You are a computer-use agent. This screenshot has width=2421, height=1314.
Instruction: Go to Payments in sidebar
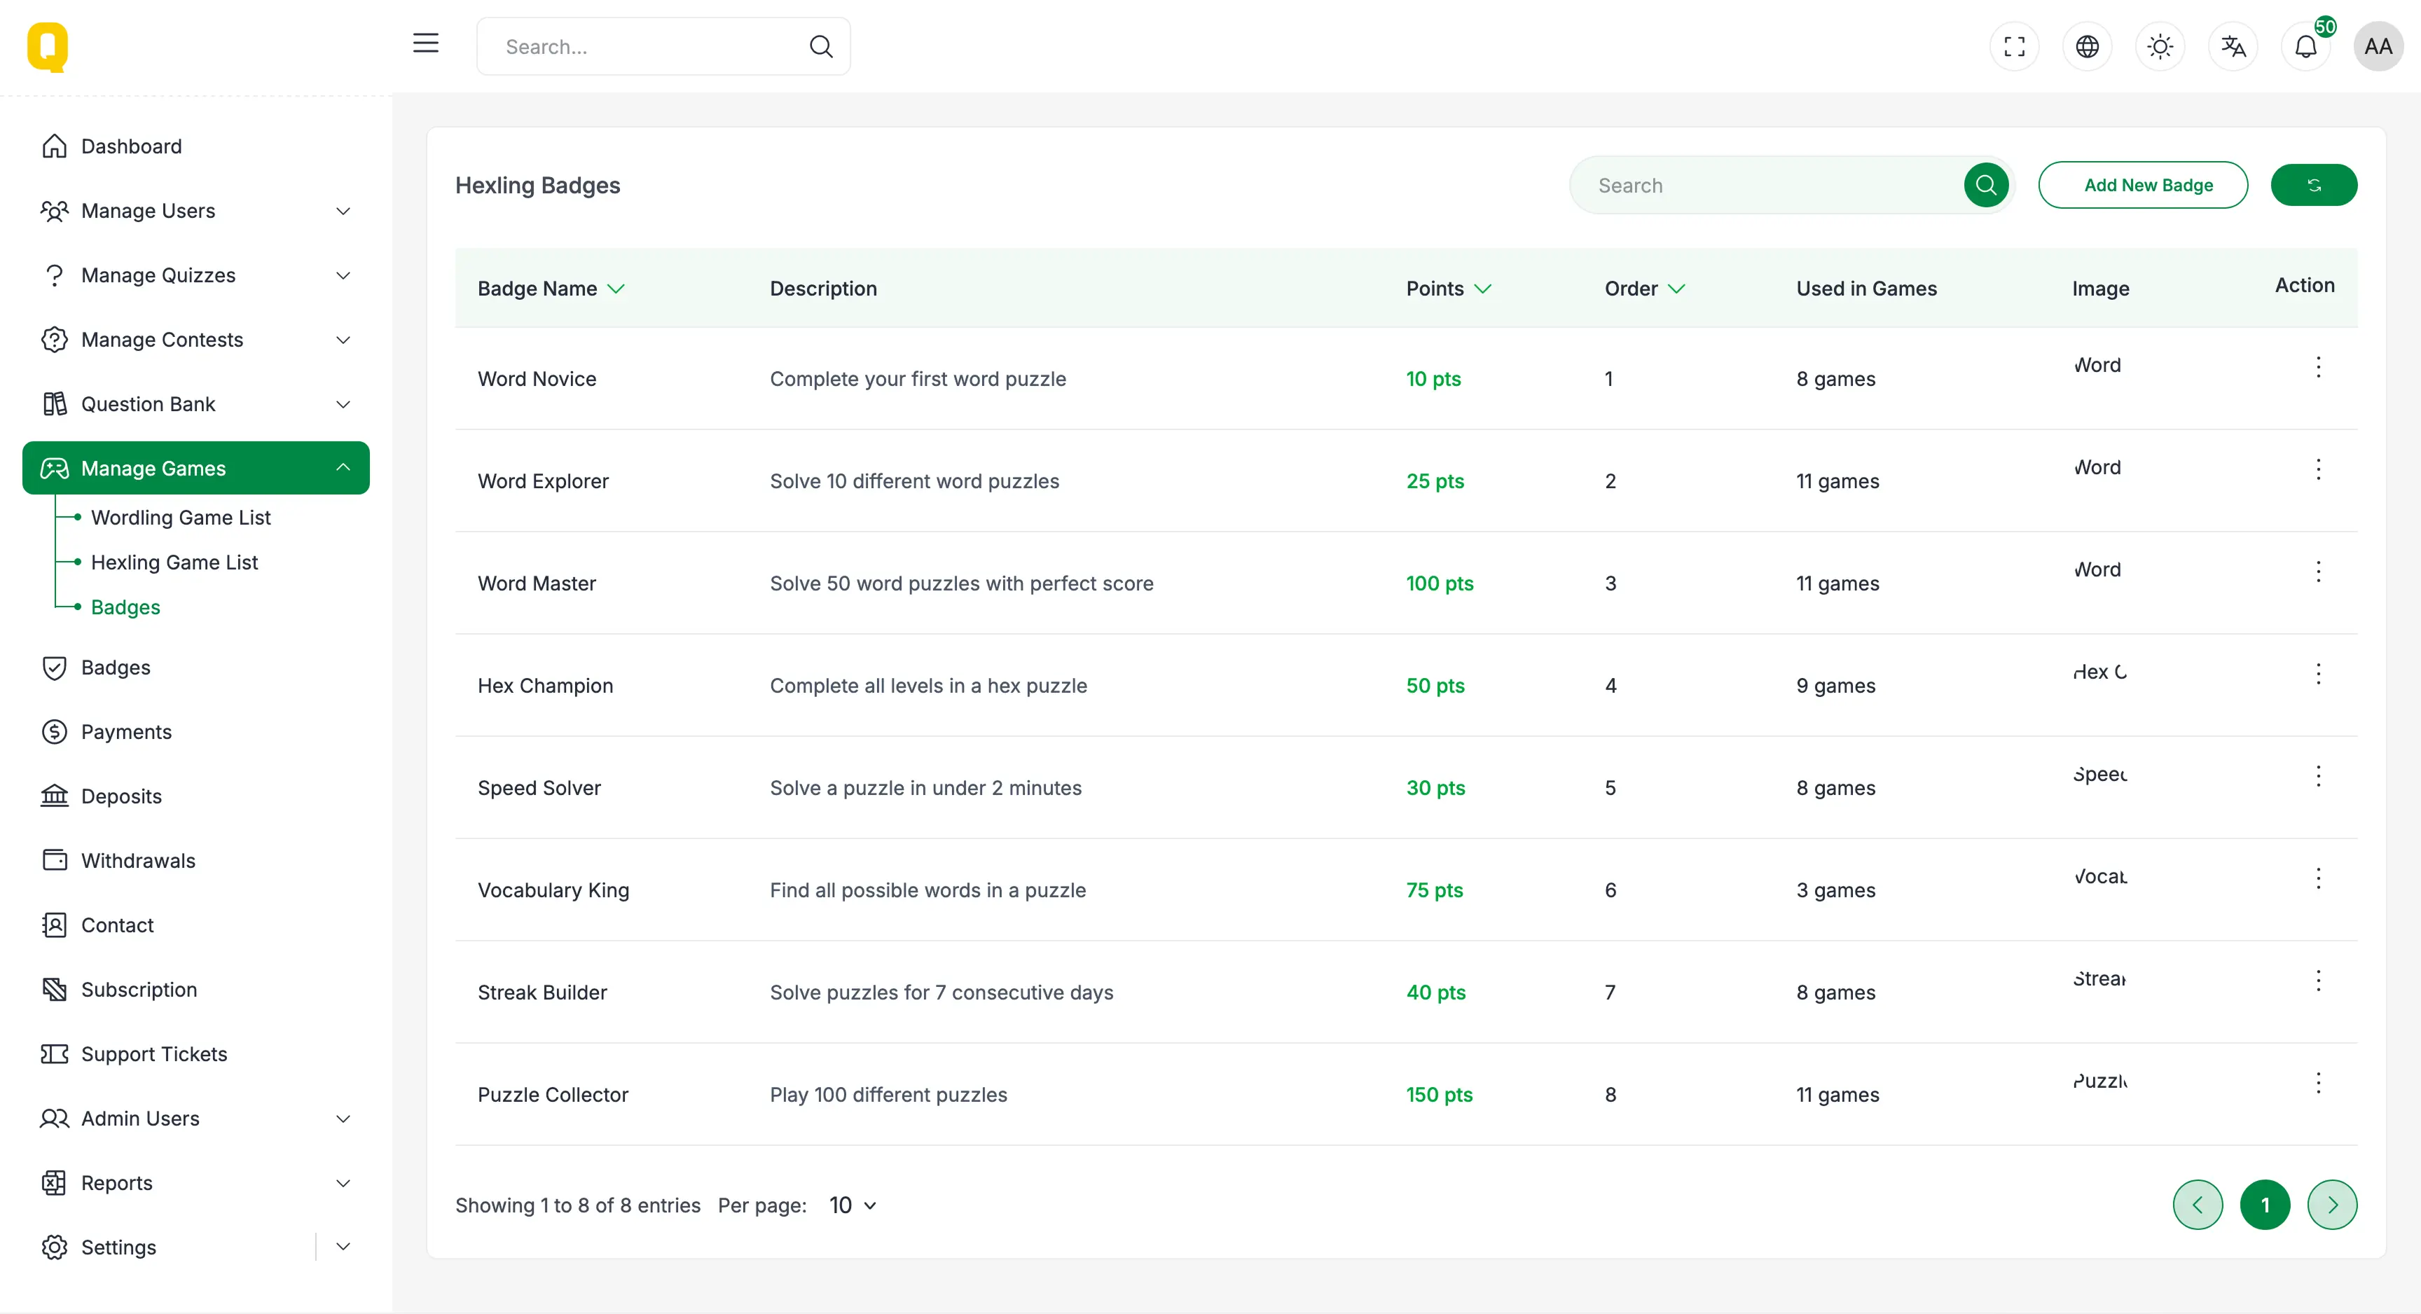click(x=126, y=731)
